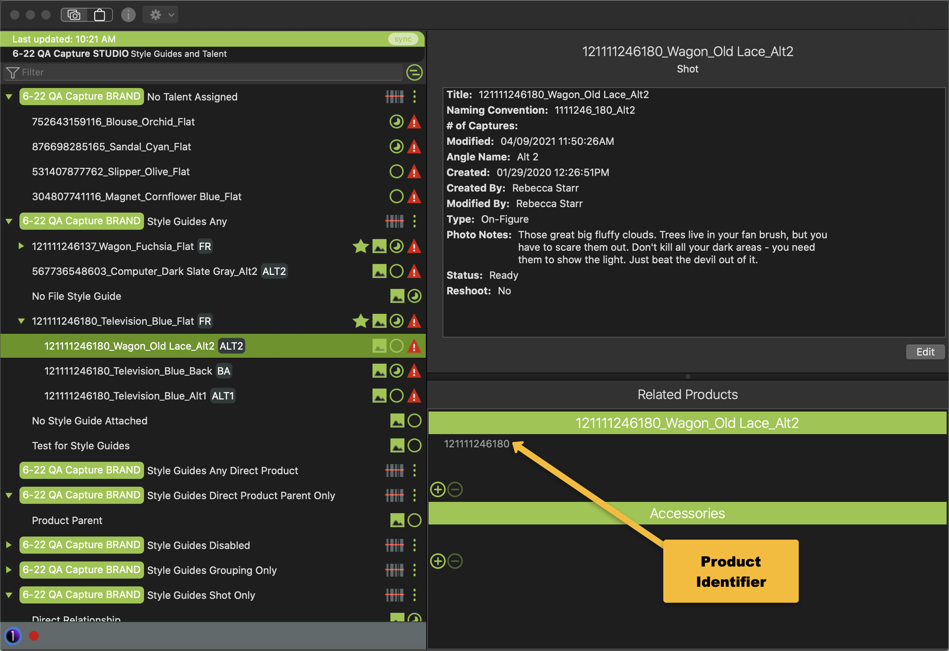Viewport: 949px width, 651px height.
Task: Select No File Style Guide item
Action: click(x=77, y=296)
